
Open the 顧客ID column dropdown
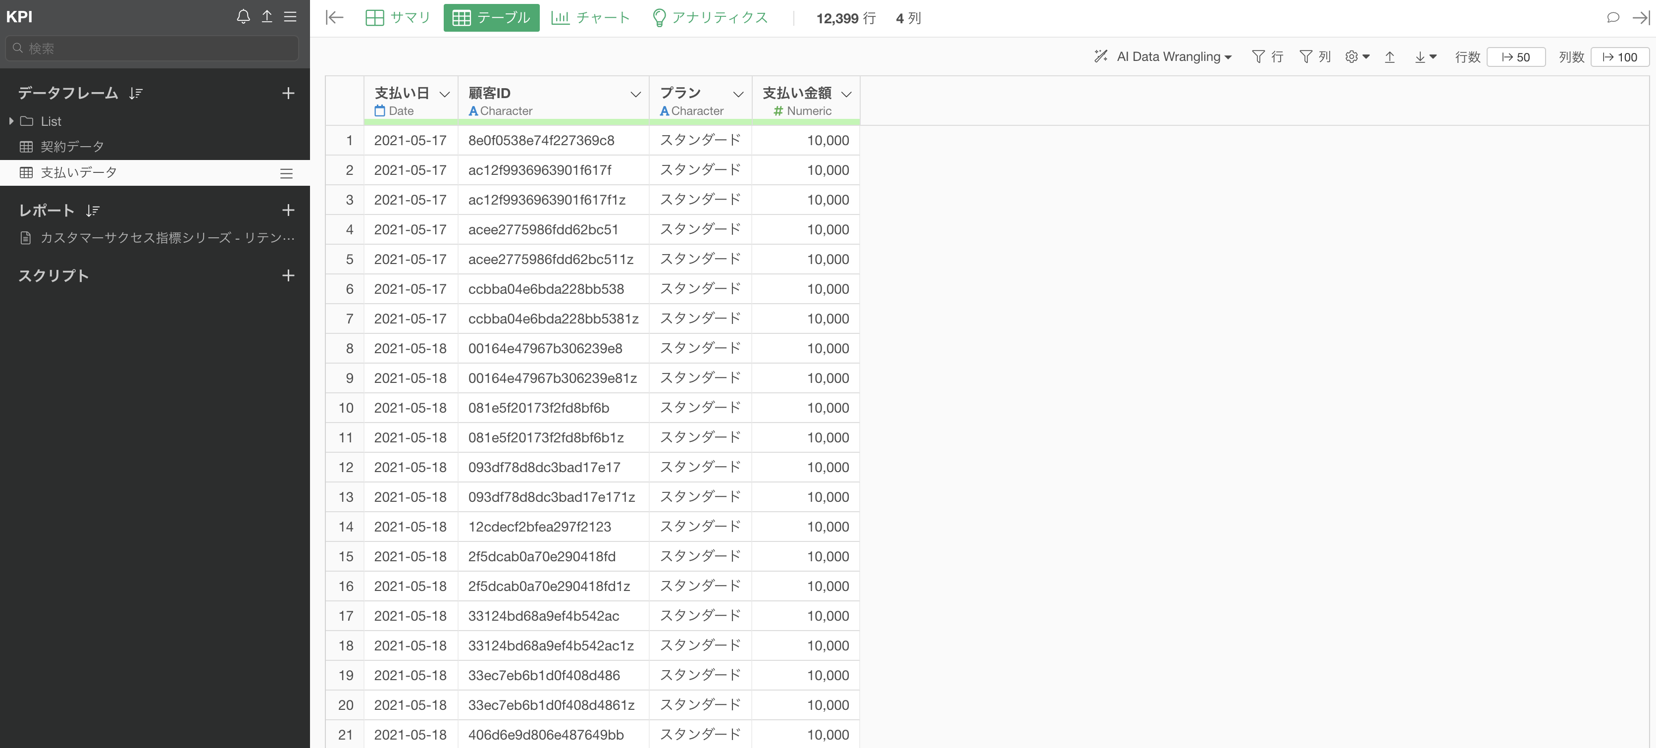636,94
